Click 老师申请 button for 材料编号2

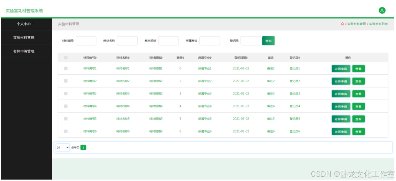pos(341,81)
